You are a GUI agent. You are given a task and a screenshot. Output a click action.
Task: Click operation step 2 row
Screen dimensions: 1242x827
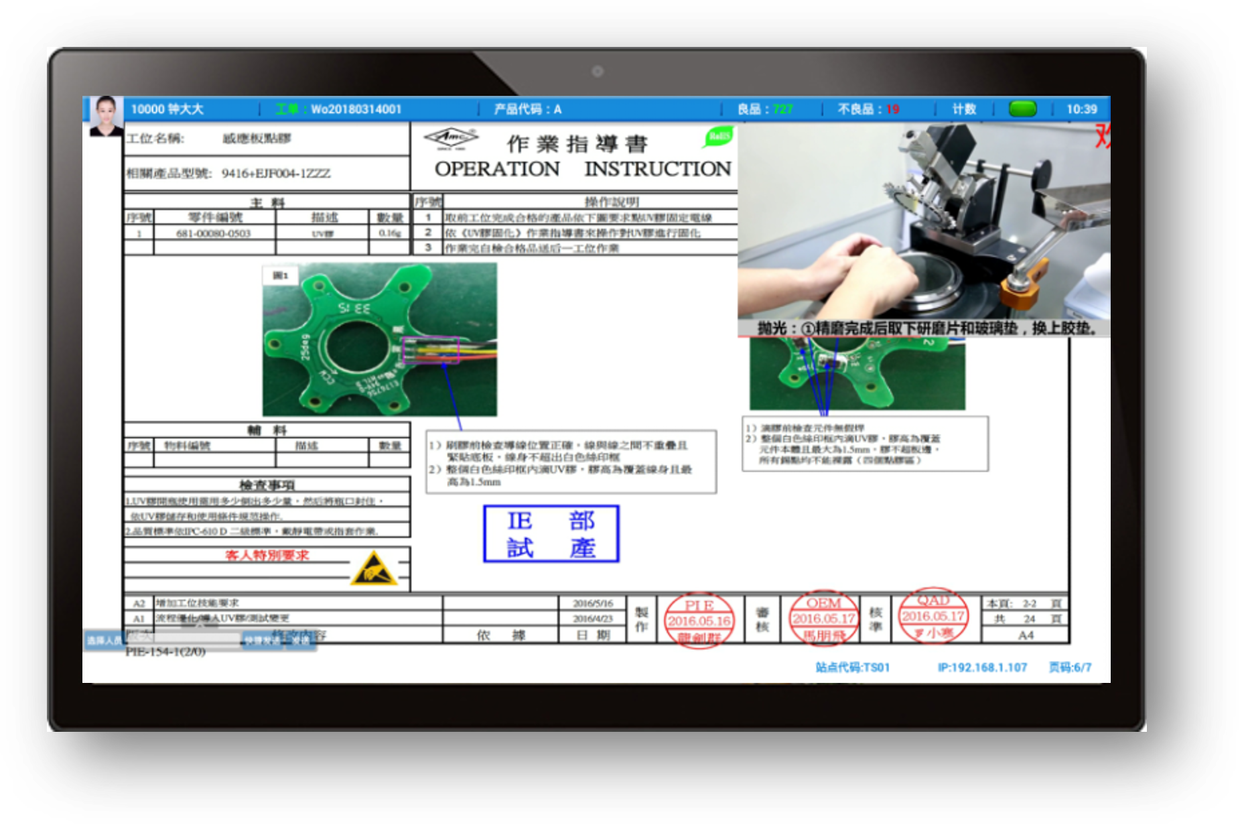coord(575,233)
